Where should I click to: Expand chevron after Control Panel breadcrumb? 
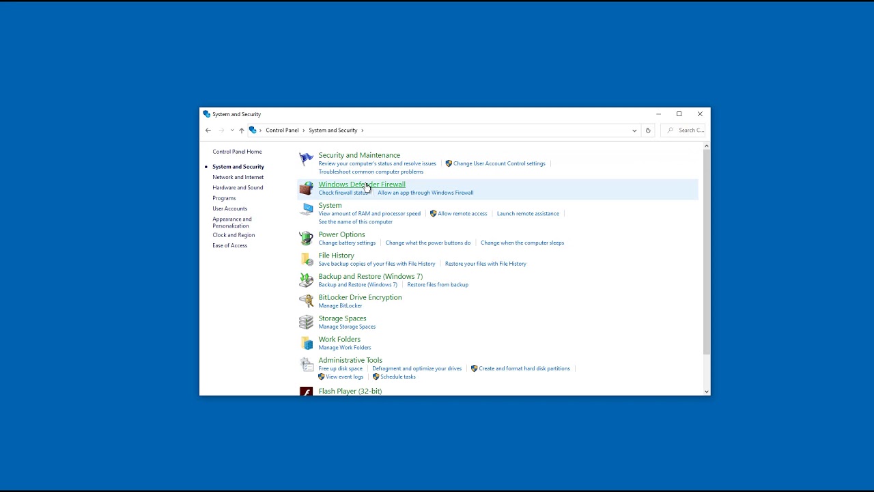point(304,130)
